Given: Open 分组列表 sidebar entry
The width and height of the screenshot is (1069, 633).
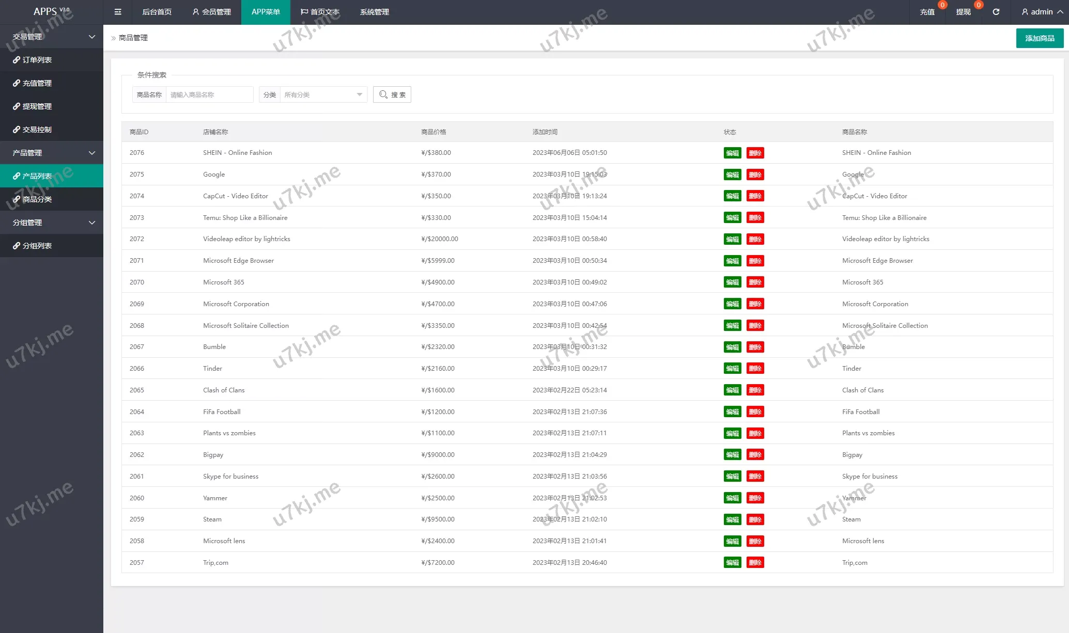Looking at the screenshot, I should [x=37, y=246].
